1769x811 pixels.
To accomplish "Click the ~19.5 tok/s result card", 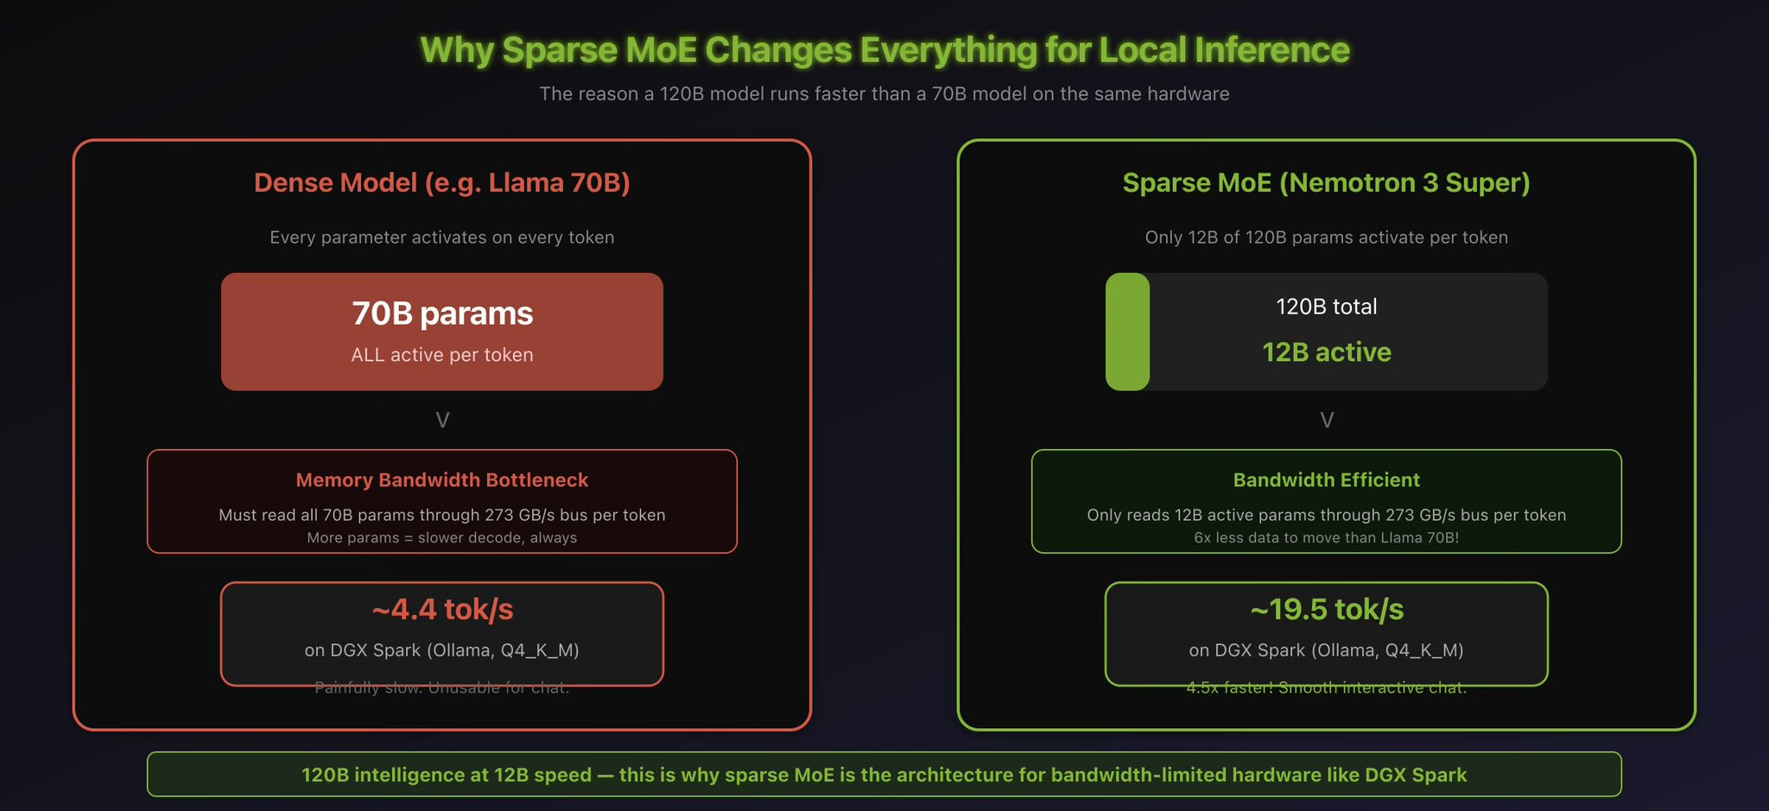I will coord(1327,634).
